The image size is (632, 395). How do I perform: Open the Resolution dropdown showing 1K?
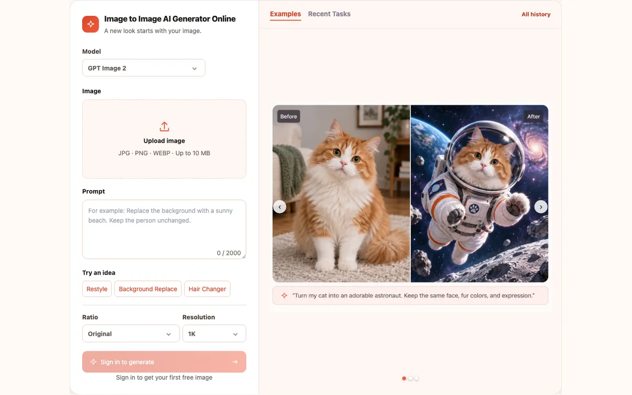[214, 334]
